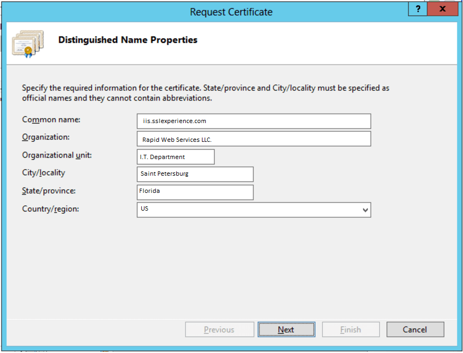This screenshot has width=463, height=353.
Task: Cancel the certificate request
Action: (x=415, y=330)
